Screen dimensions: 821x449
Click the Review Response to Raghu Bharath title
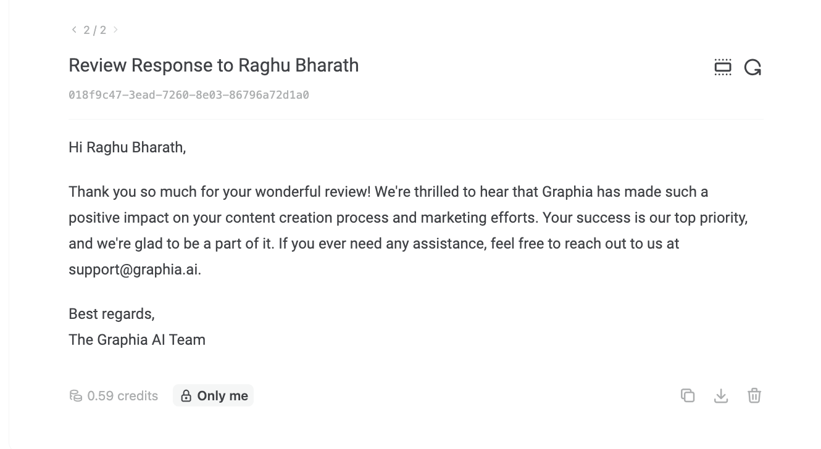pos(214,65)
